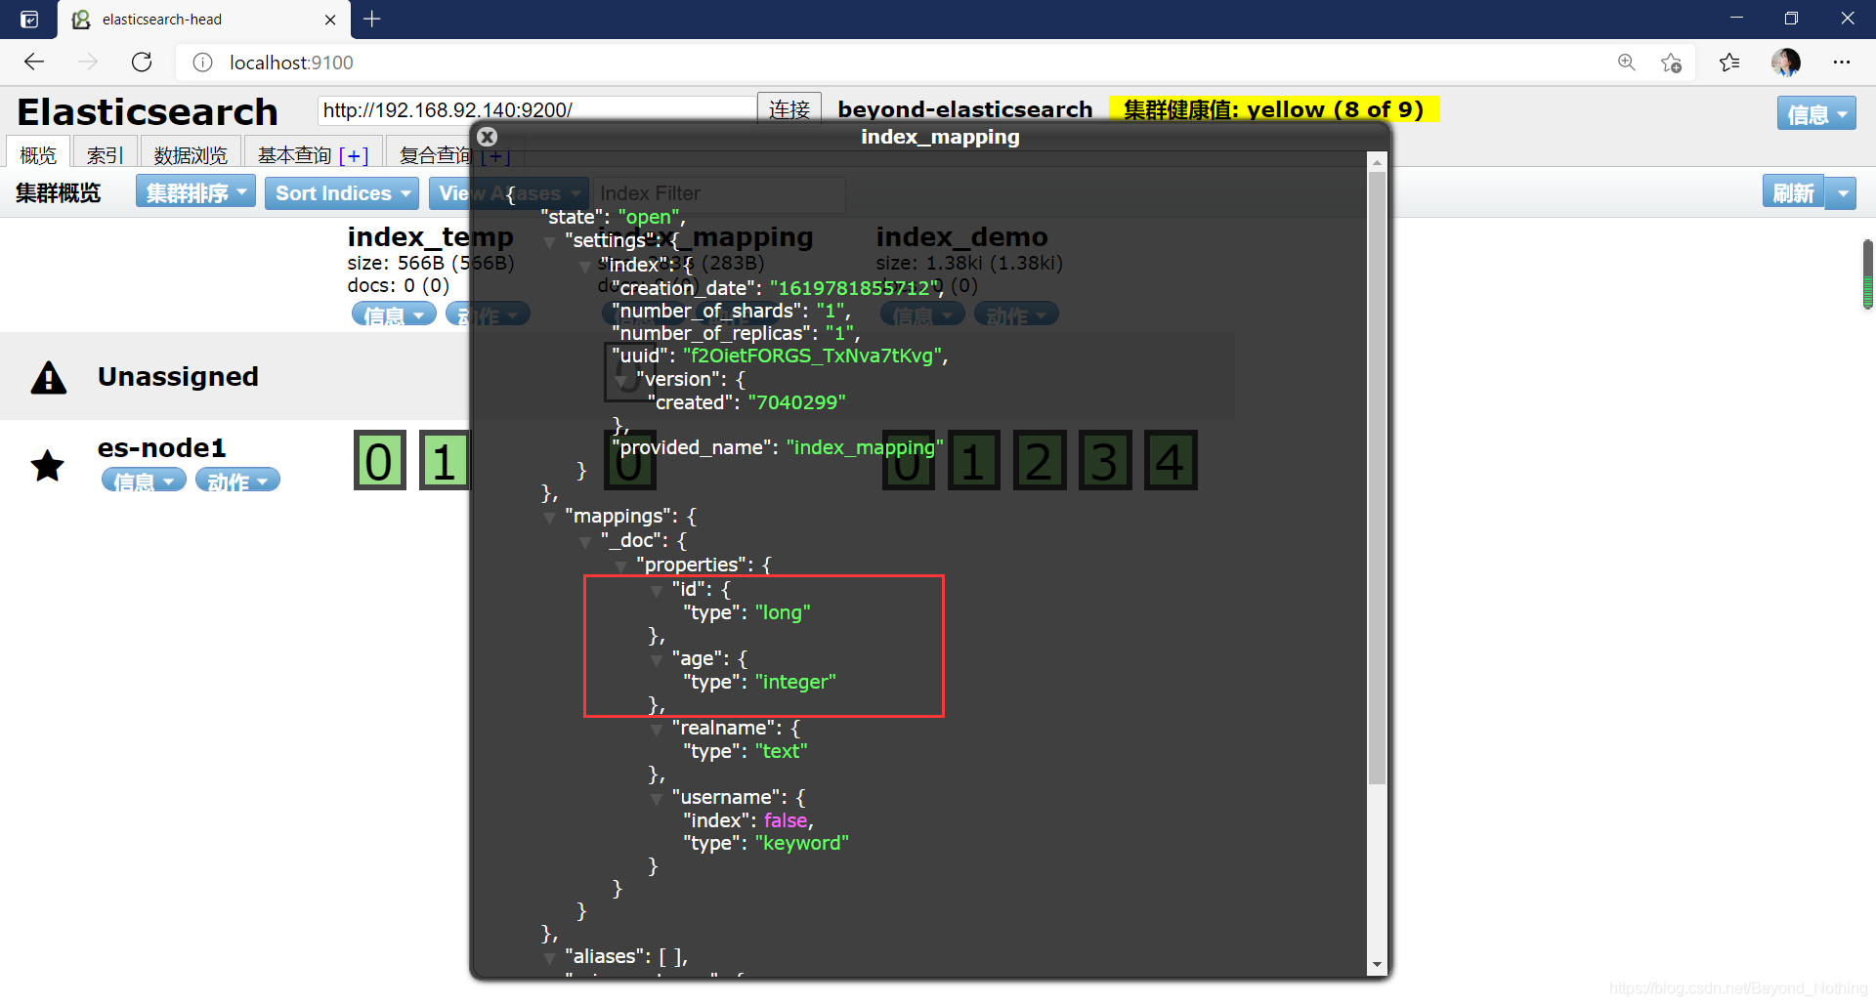Image resolution: width=1876 pixels, height=1006 pixels.
Task: Click the es-node1 node name
Action: coord(162,448)
